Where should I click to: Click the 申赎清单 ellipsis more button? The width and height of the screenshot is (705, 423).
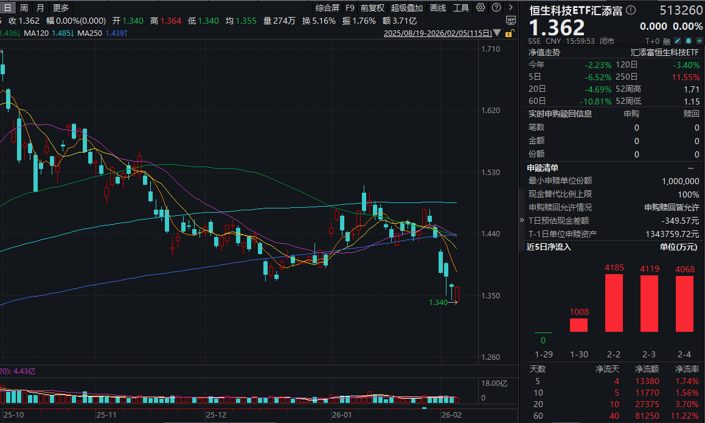coord(690,168)
